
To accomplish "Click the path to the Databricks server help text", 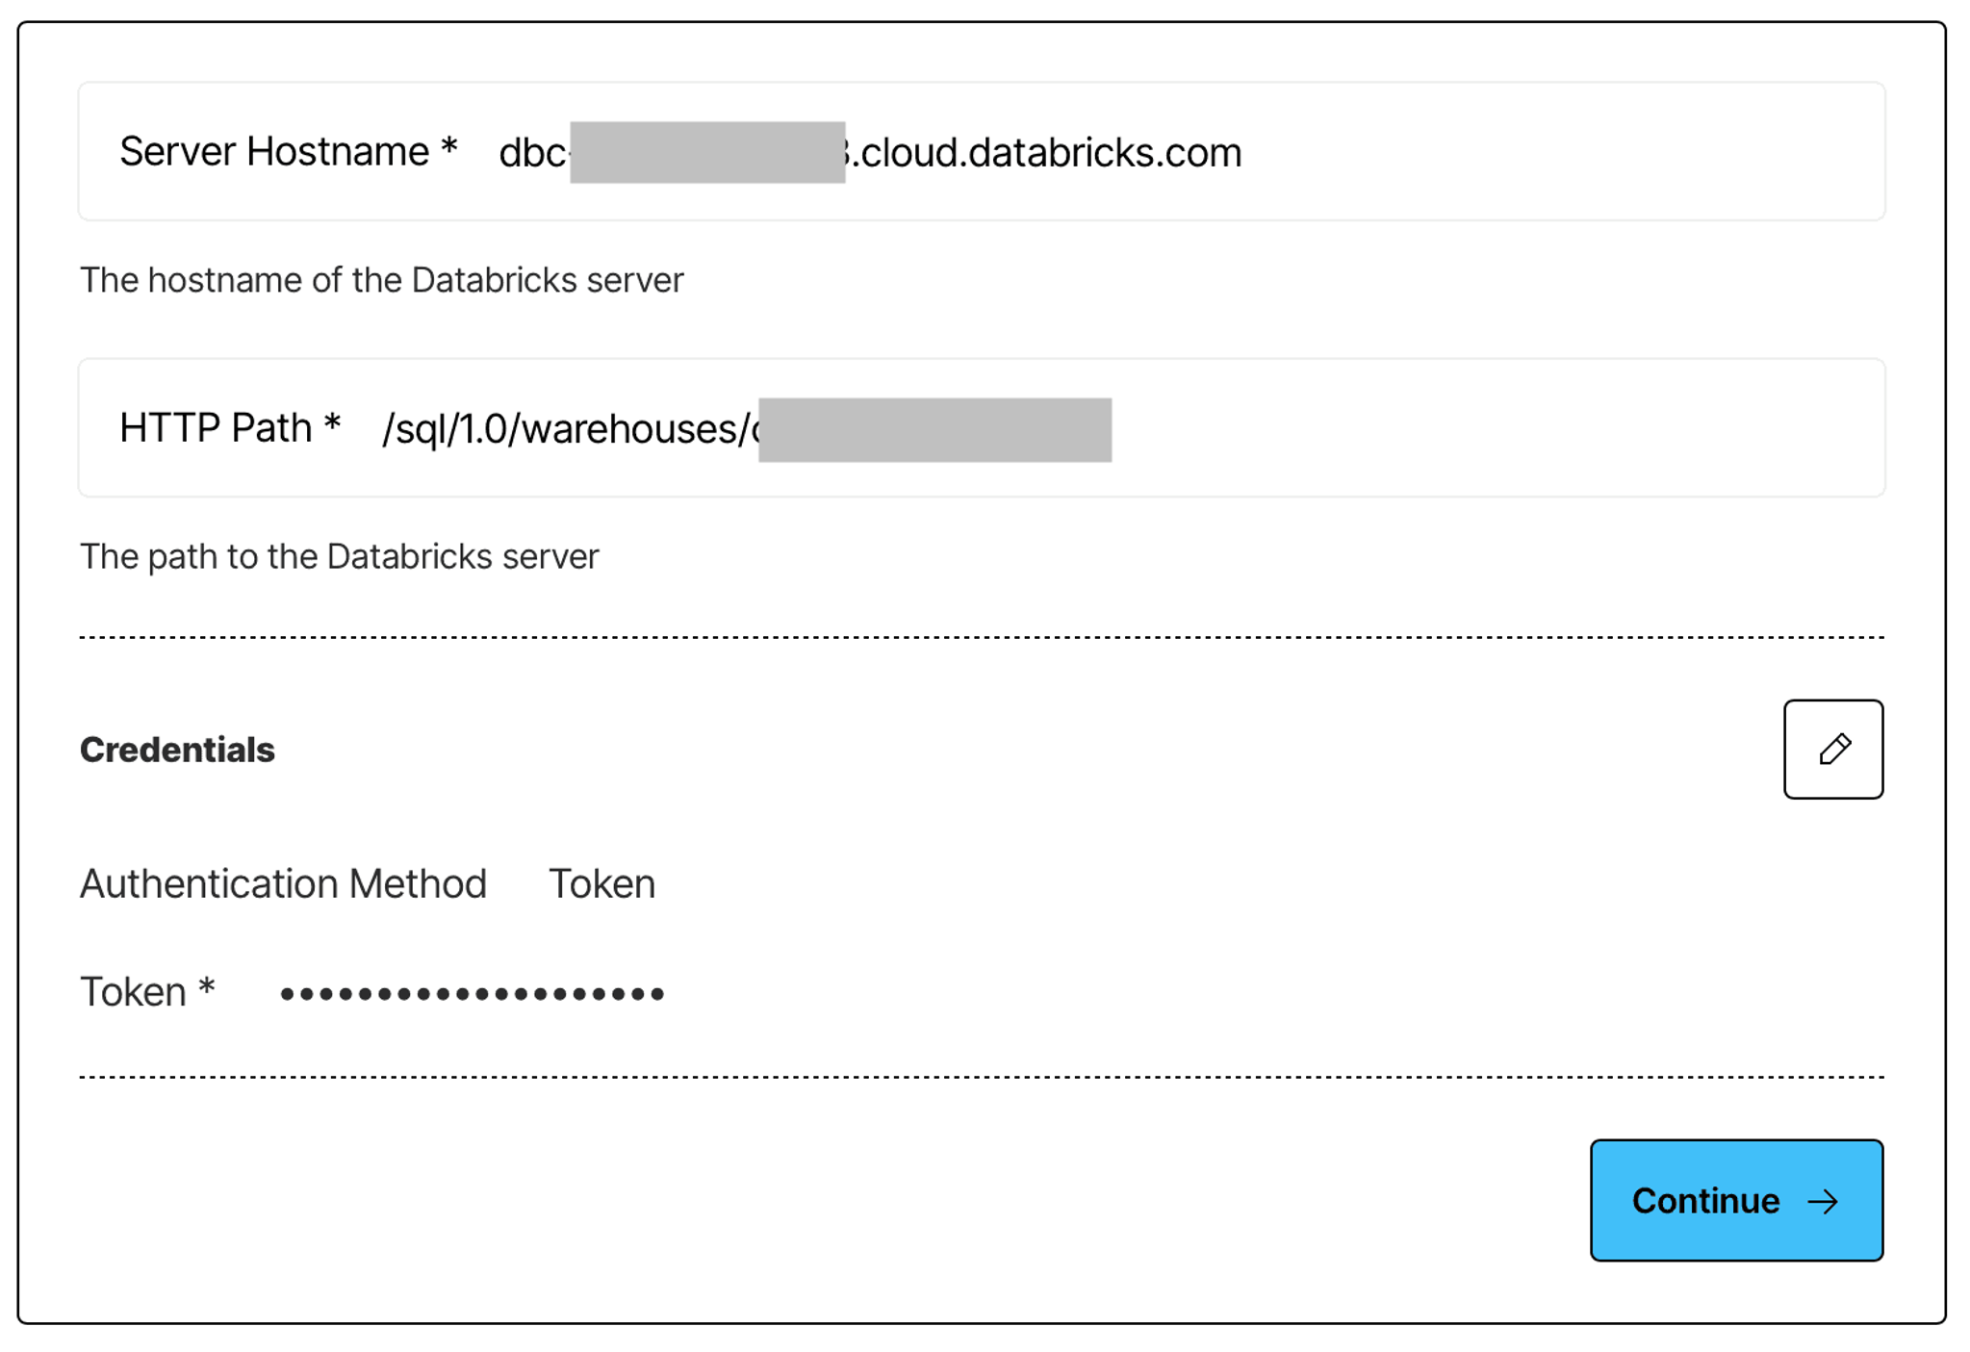I will pyautogui.click(x=339, y=556).
